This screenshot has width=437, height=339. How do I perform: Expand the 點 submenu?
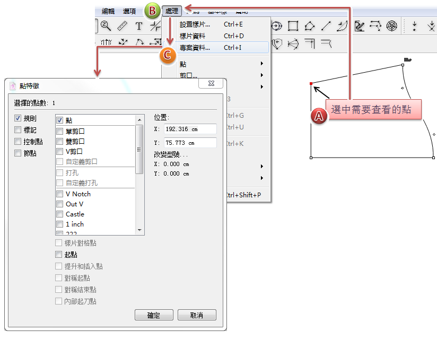[x=262, y=64]
